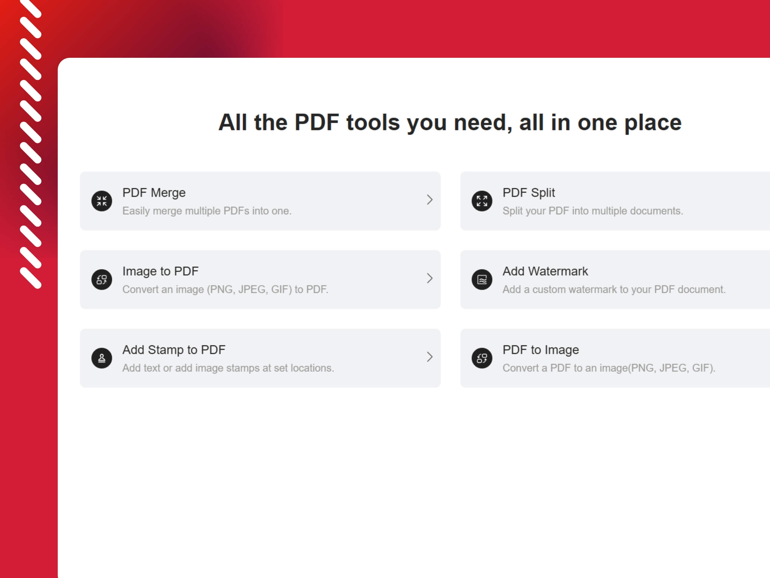This screenshot has height=578, width=770.
Task: Click 'Split your PDF into multiple documents.' text
Action: (x=593, y=211)
